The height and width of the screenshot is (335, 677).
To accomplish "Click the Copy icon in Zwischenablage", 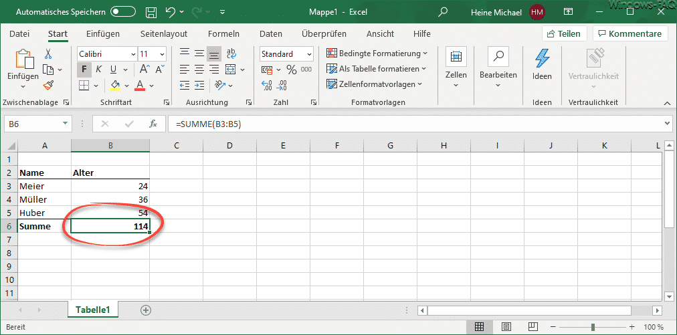I will 48,70.
